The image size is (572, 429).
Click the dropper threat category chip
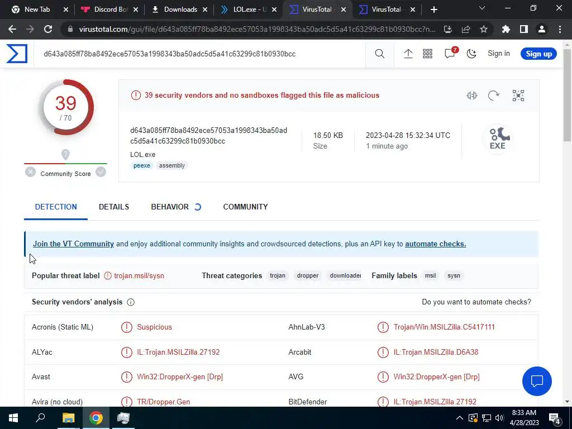coord(308,275)
